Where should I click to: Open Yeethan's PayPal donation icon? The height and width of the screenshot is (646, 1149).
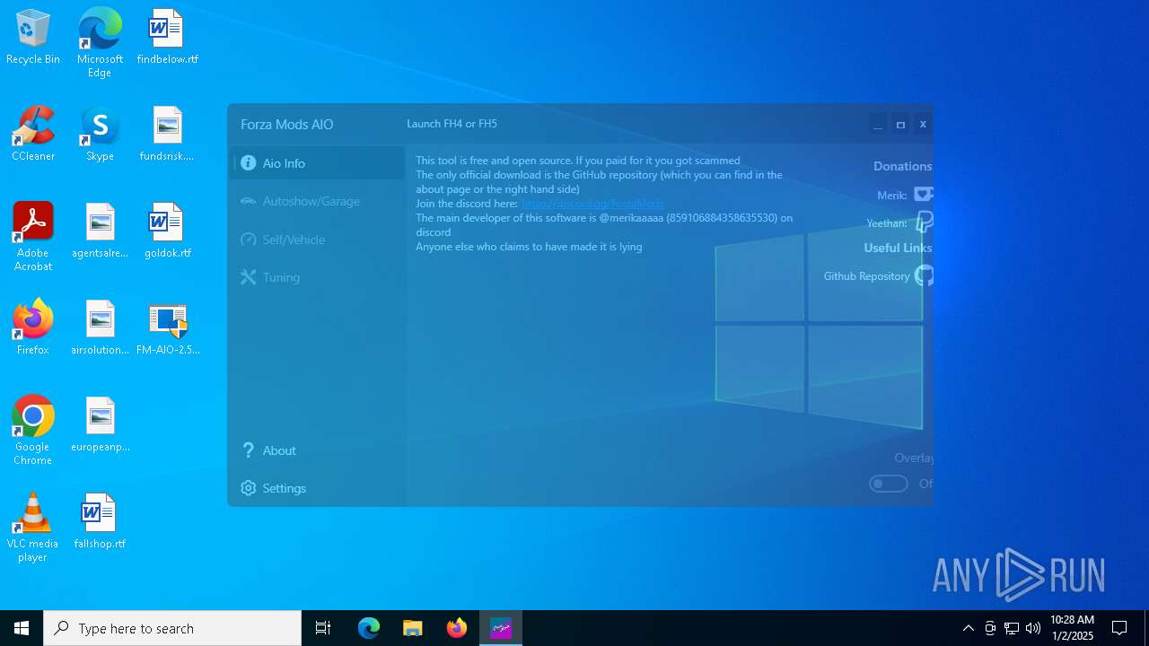pos(925,223)
